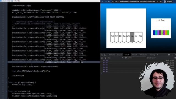
Task: Click the ButtonHandler.addEventListeners(CANVAS) line
Action: (x=36, y=67)
